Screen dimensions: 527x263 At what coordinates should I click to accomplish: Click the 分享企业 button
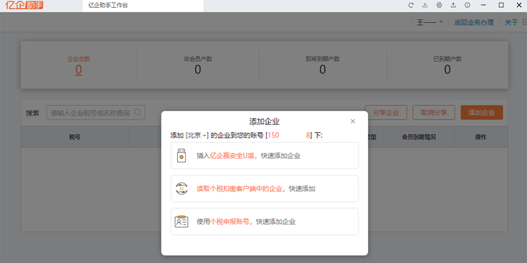coord(386,112)
